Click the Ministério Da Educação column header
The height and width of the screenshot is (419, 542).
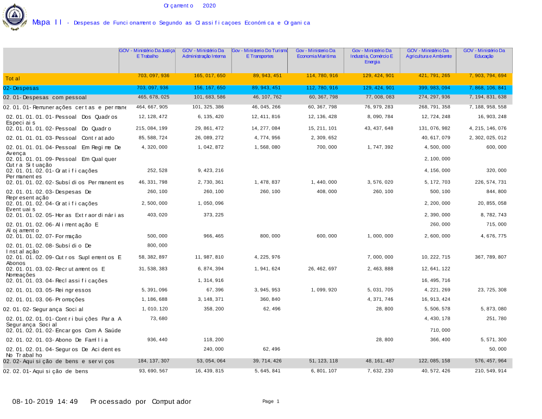(484, 53)
